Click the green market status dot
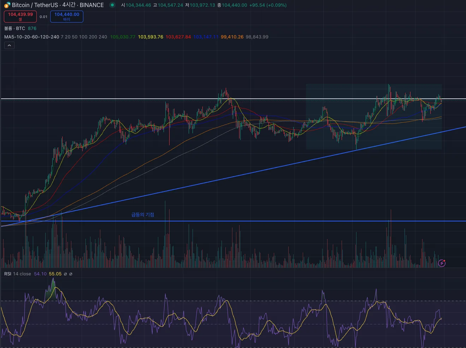466x348 pixels. 112,5
